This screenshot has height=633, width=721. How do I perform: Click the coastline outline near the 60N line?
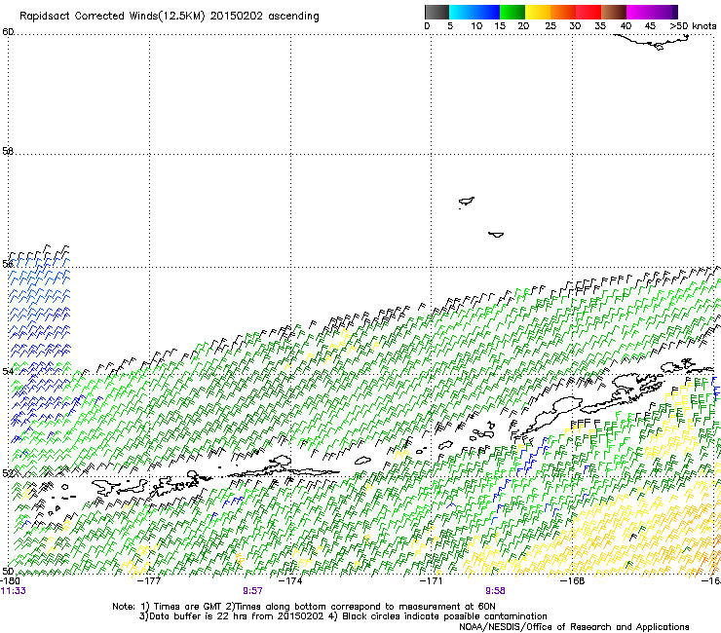click(x=652, y=42)
